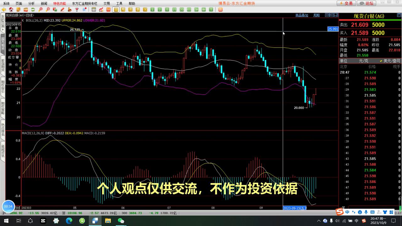Screen dimensions: 402x226
Task: Select the red pencil drawing tool
Action: click(62, 10)
